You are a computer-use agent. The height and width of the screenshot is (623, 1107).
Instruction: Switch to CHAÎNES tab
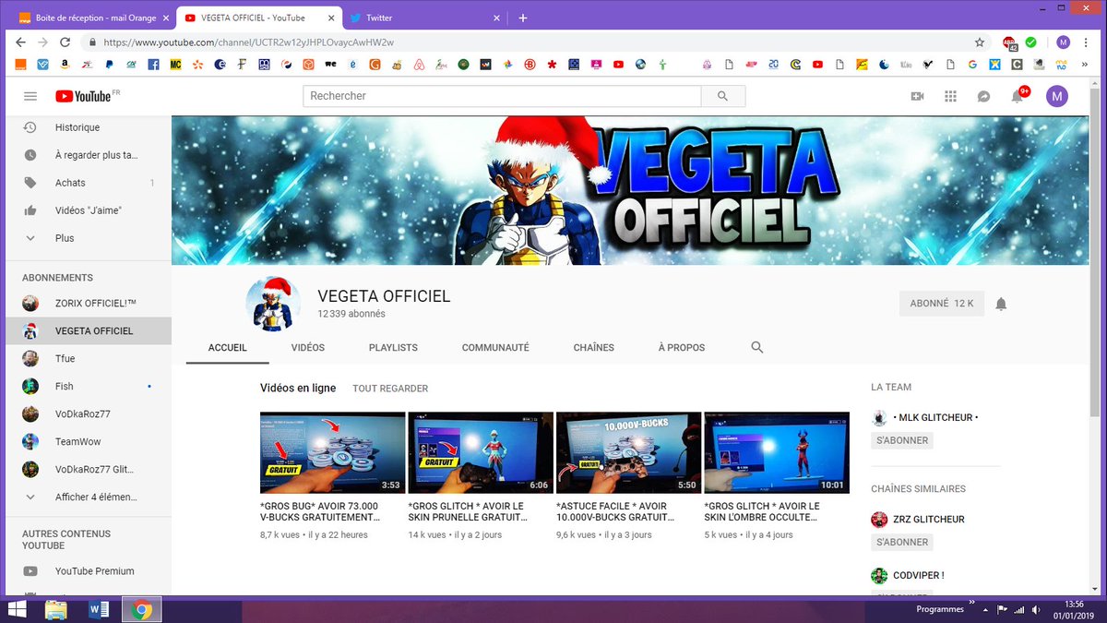click(593, 348)
